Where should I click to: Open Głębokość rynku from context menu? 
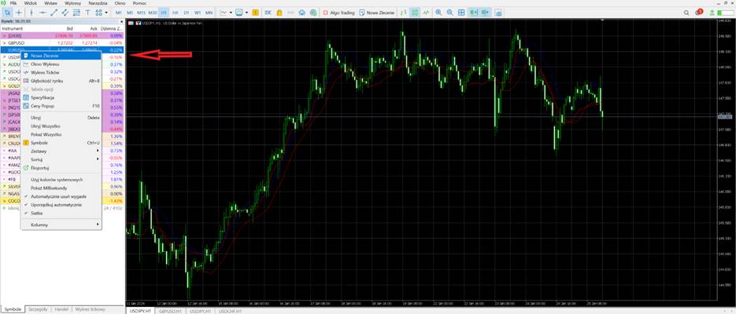pos(61,81)
